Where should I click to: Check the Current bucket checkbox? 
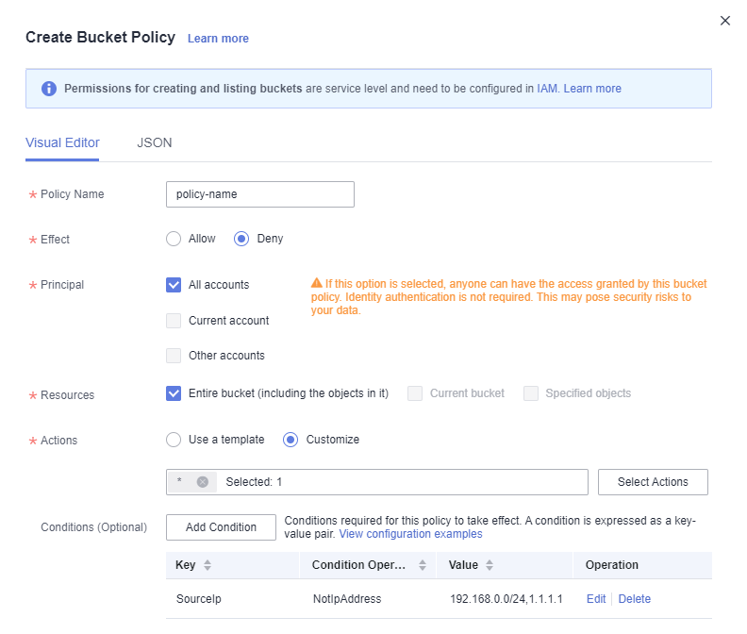(x=415, y=393)
